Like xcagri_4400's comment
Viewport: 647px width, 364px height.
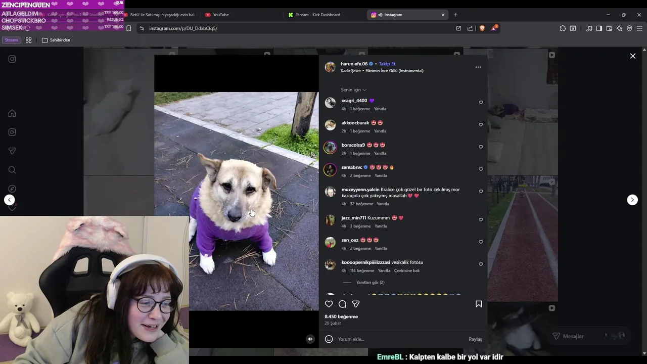click(481, 102)
